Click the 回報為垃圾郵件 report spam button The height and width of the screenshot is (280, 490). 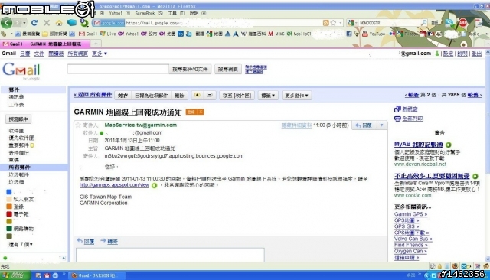pyautogui.click(x=152, y=96)
